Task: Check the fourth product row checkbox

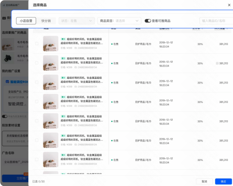Action: [37, 102]
